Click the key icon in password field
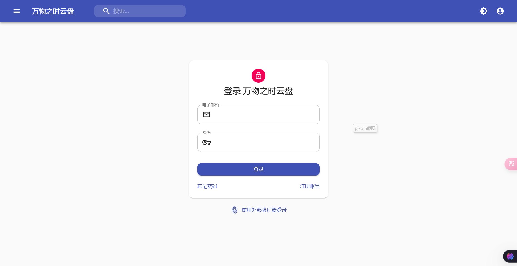517x266 pixels. (207, 142)
